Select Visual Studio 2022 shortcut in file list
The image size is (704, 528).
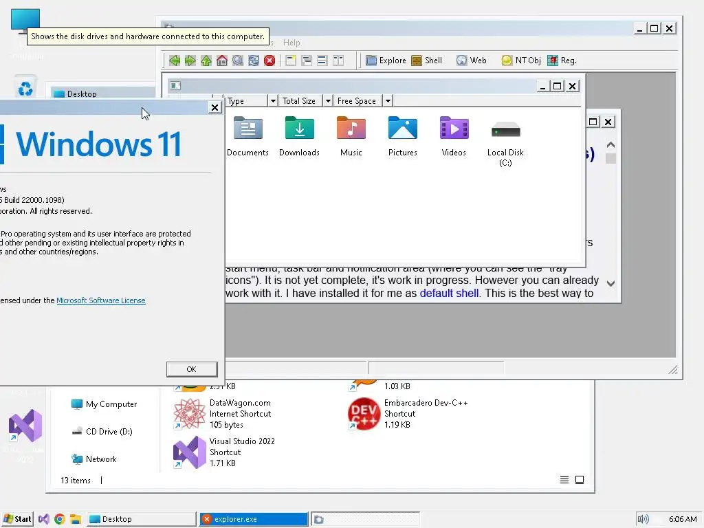coord(225,452)
